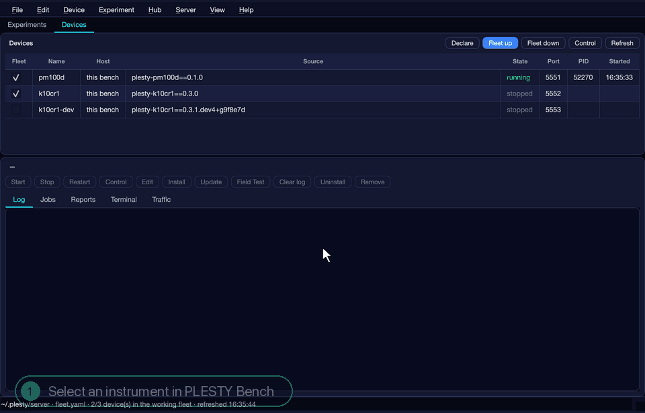Open the Help menu
This screenshot has width=645, height=413.
247,10
